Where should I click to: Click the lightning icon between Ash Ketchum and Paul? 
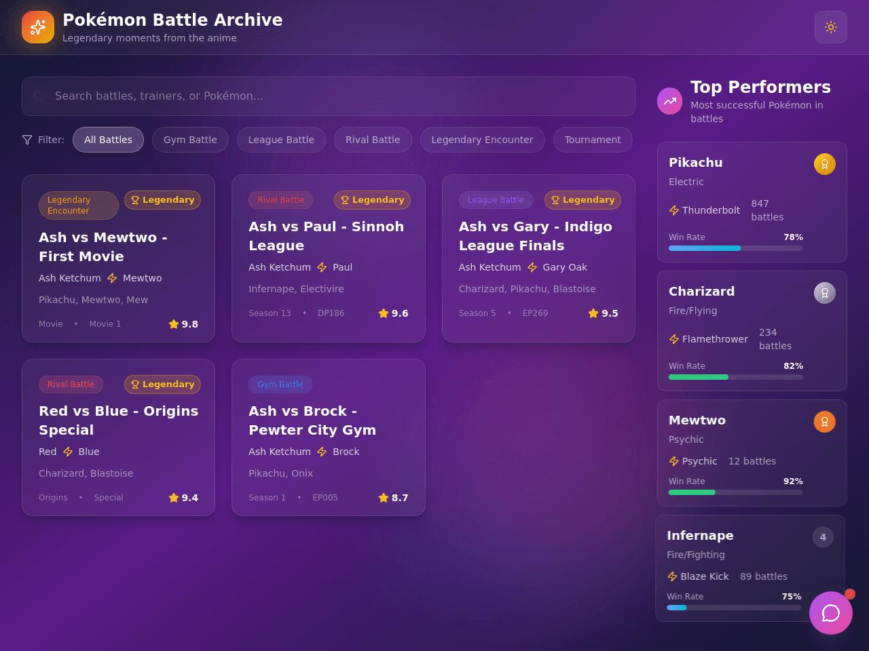point(322,267)
